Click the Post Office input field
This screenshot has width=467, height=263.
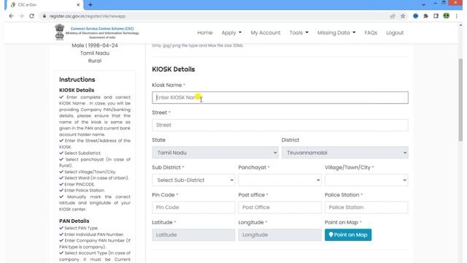279,207
